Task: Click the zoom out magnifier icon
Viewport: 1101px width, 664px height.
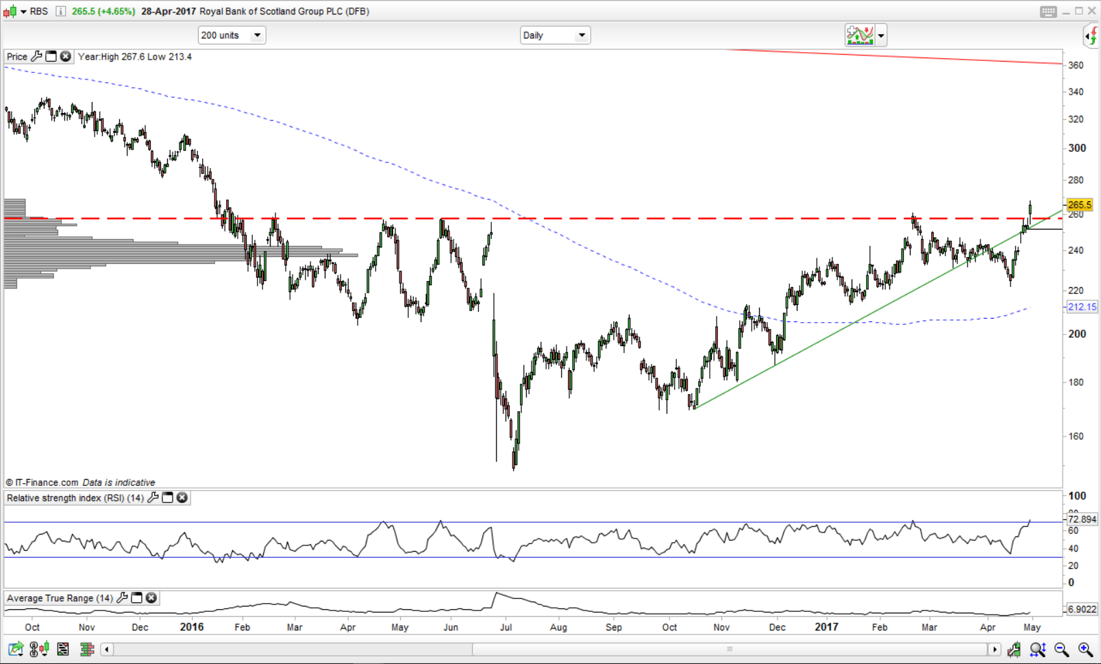Action: pyautogui.click(x=1061, y=649)
